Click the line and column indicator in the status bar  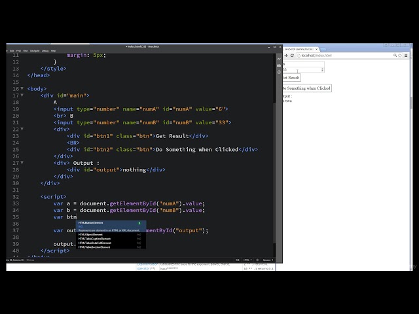click(x=20, y=260)
